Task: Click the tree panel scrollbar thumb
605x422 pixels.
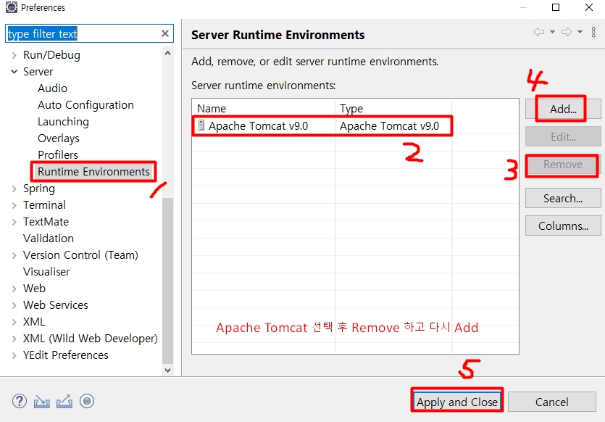Action: [x=167, y=281]
